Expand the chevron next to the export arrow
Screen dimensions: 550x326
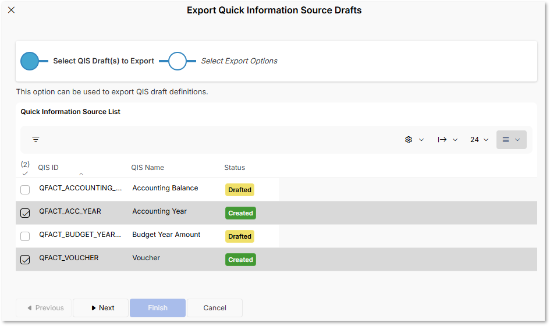(455, 140)
